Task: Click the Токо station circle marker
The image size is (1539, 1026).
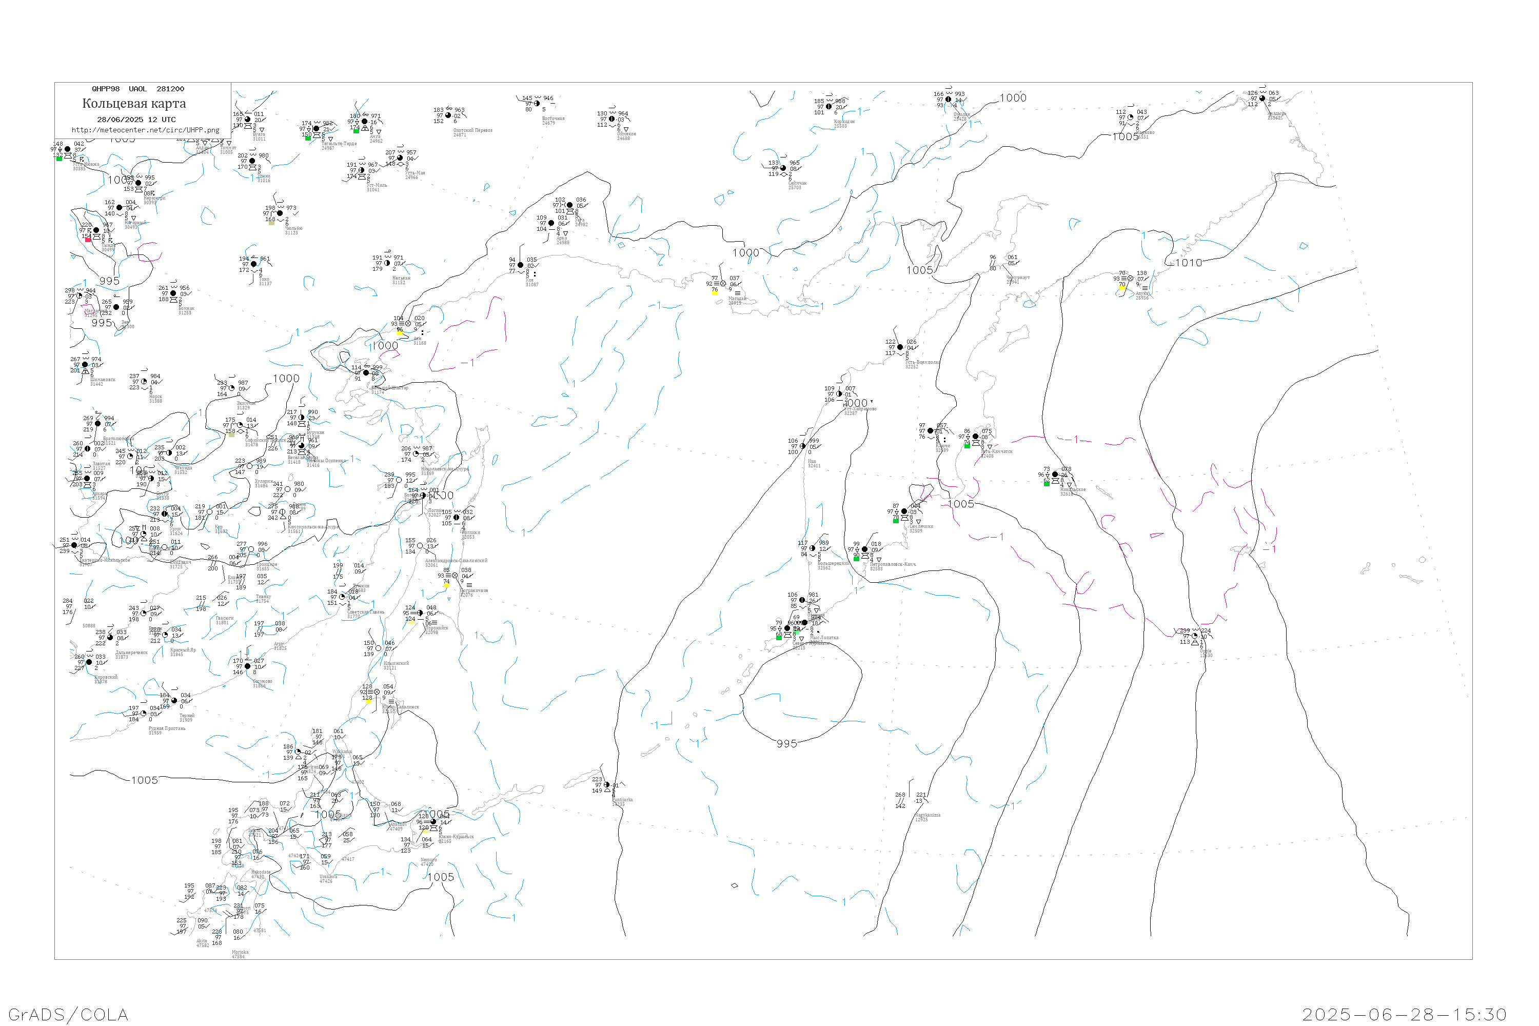Action: click(253, 264)
